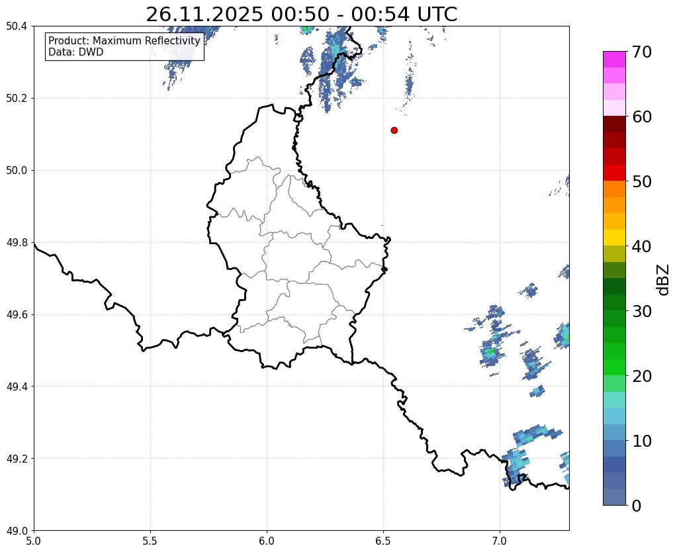Click the colorbar tick label 0
This screenshot has width=677, height=552.
click(x=637, y=506)
